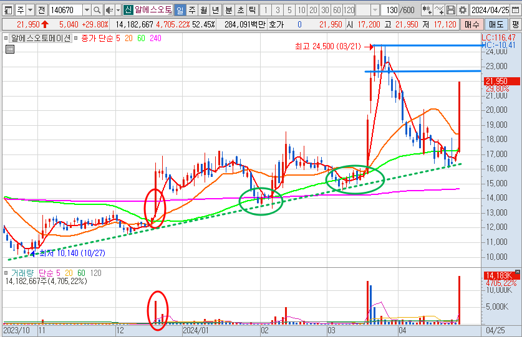Click the 평 button
The image size is (522, 337).
[x=515, y=24]
